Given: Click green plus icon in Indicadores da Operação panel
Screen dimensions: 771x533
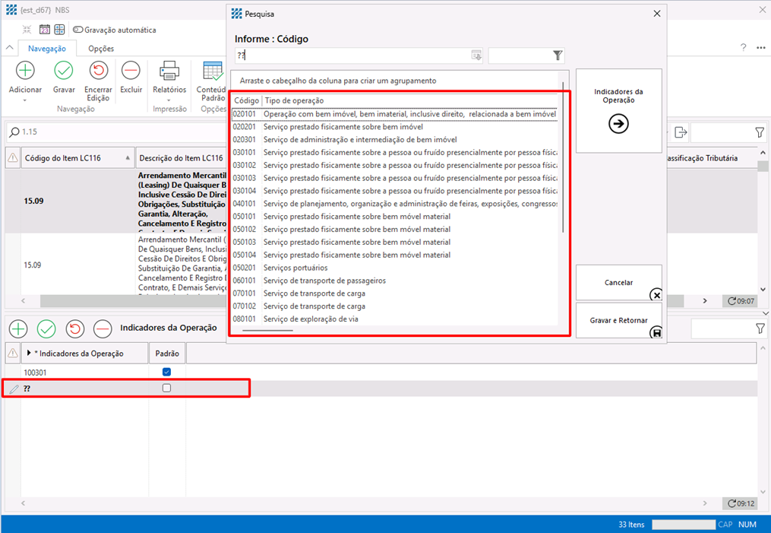Looking at the screenshot, I should (x=18, y=328).
